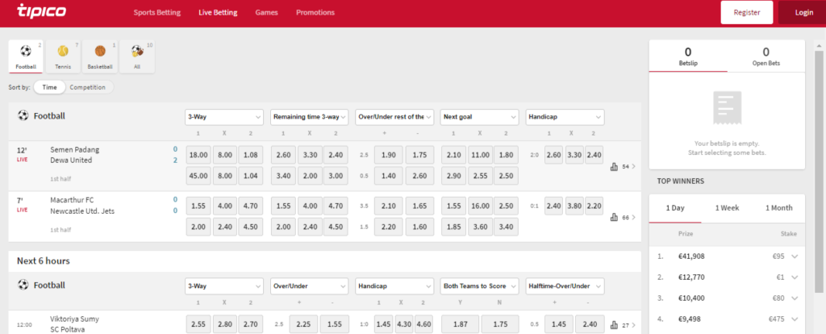
Task: Open Sports Betting menu
Action: coord(157,13)
